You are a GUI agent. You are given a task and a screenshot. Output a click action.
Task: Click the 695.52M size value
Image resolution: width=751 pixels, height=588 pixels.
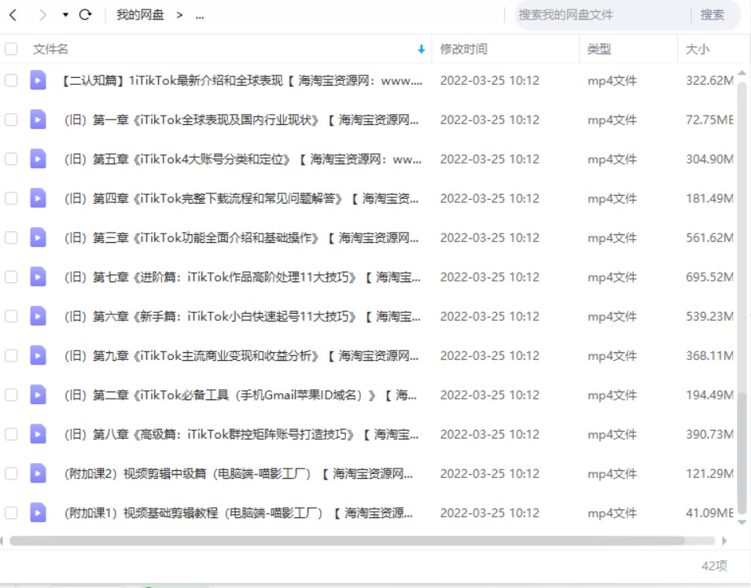709,277
